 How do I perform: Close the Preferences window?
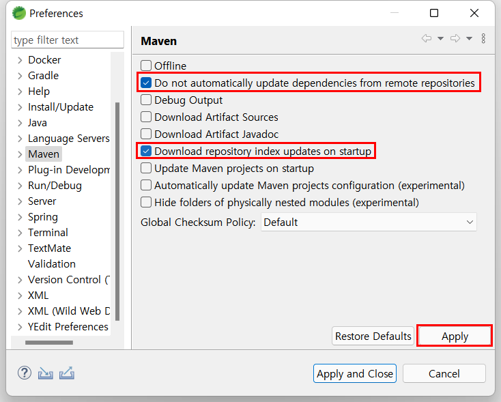pos(474,13)
